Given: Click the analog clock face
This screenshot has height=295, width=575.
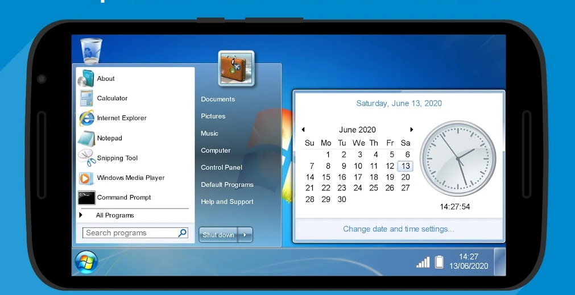Looking at the screenshot, I should coord(458,159).
